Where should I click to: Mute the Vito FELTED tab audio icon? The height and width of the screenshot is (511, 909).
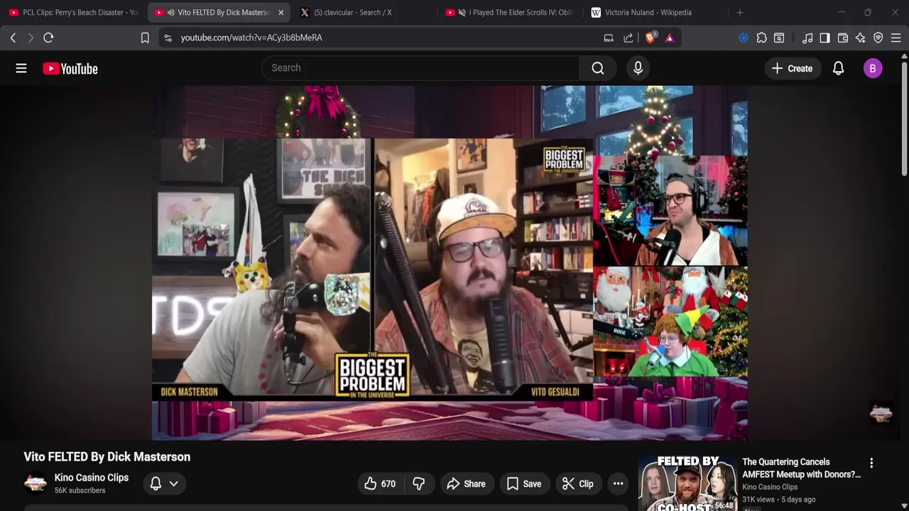[x=171, y=13]
